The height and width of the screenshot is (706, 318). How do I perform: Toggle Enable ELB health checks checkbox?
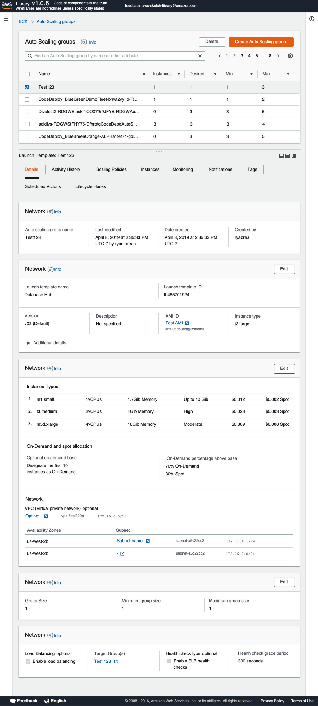click(169, 661)
